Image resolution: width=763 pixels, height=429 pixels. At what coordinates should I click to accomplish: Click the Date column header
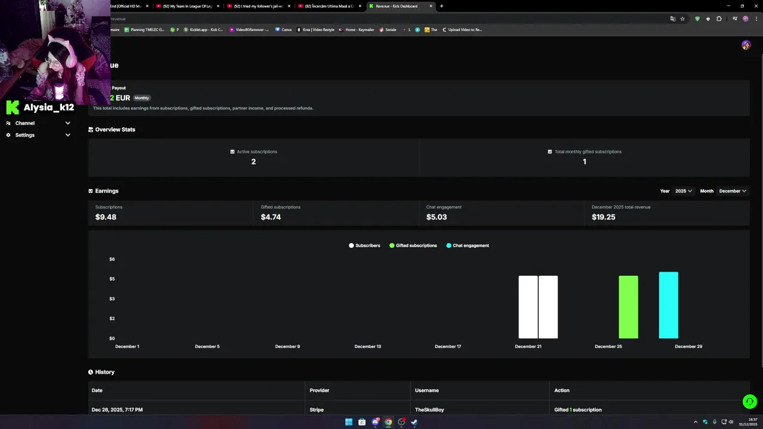click(97, 390)
